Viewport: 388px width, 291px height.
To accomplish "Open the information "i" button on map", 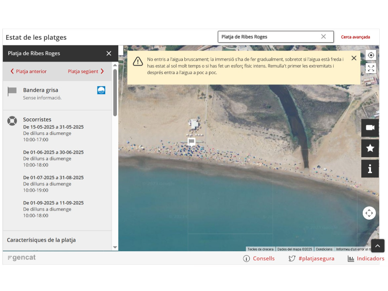I will pyautogui.click(x=370, y=169).
